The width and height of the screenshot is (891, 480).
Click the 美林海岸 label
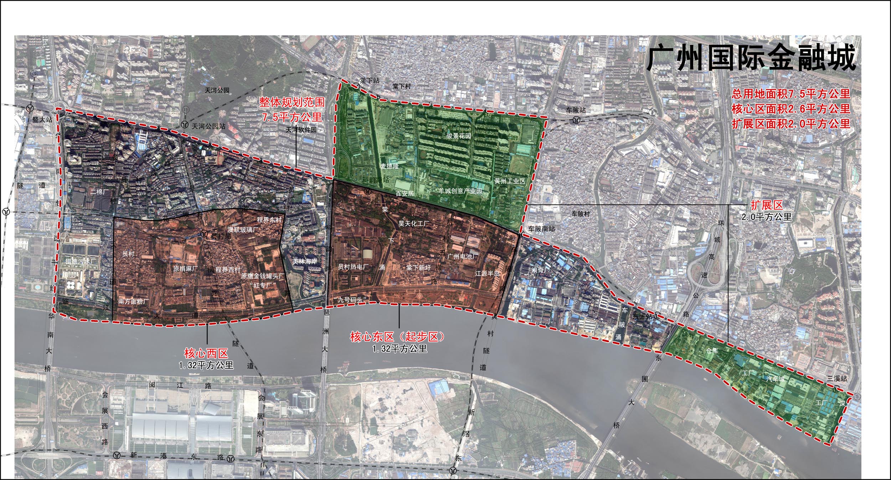[x=305, y=261]
